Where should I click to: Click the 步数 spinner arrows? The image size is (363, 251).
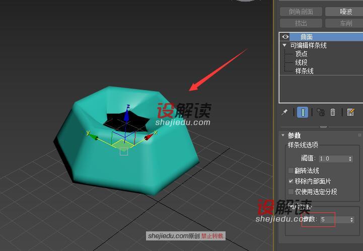(x=351, y=219)
